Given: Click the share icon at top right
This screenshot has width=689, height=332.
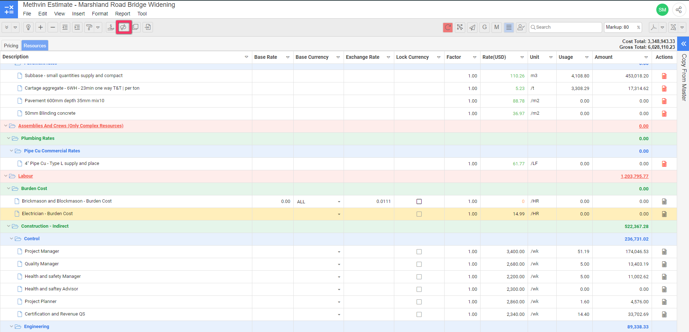Looking at the screenshot, I should pos(679,10).
